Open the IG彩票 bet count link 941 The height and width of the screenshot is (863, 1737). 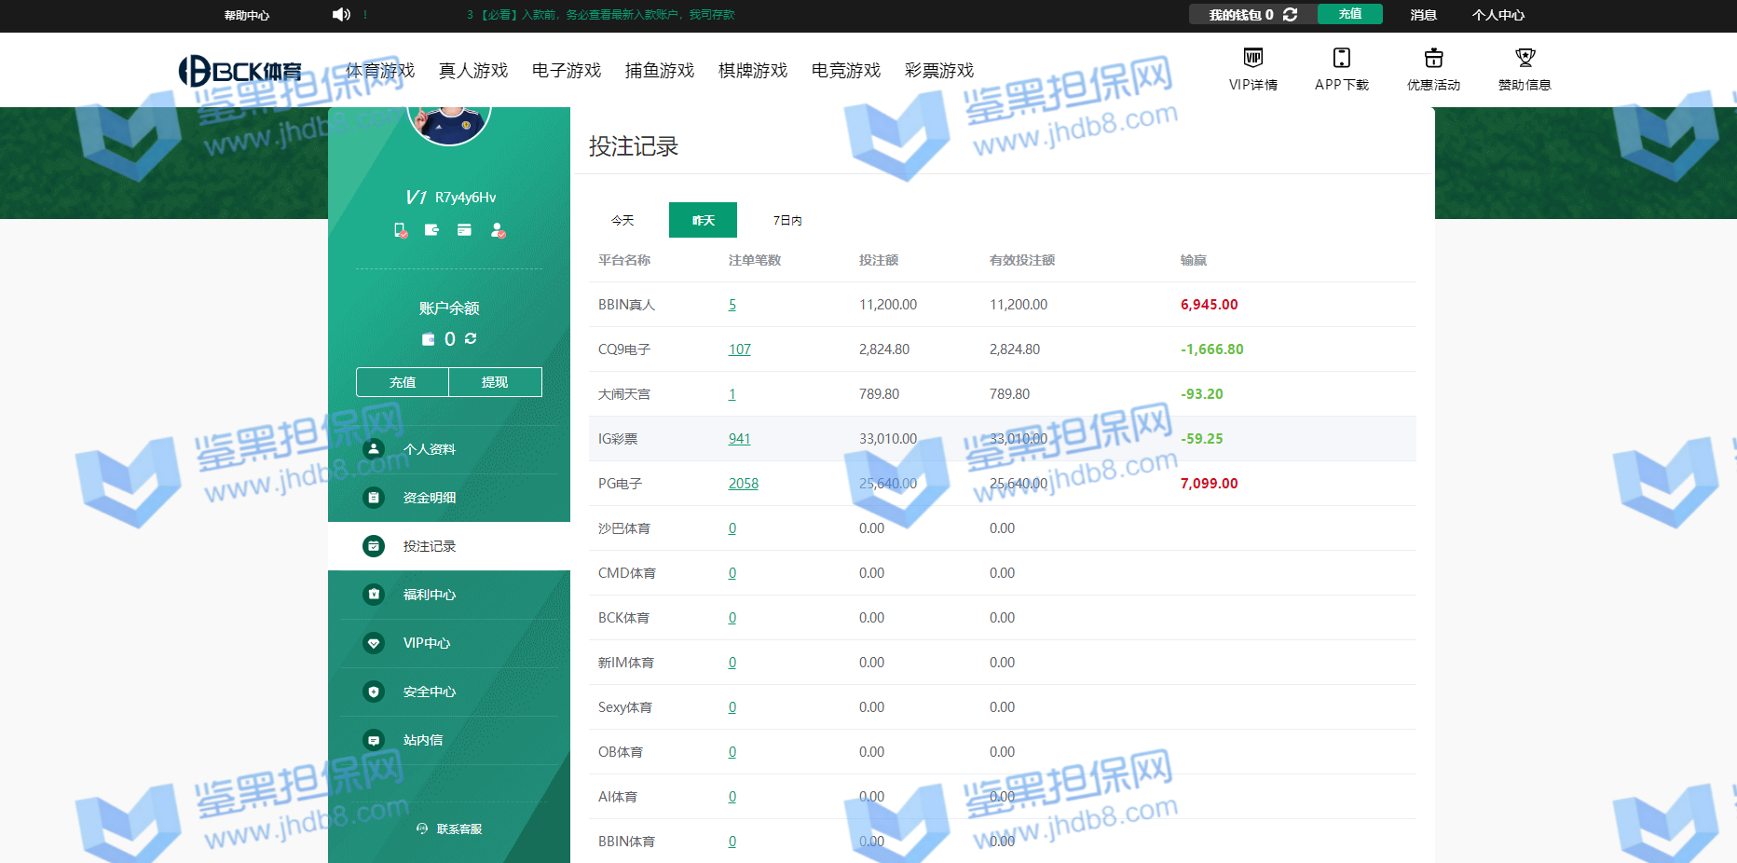tap(739, 439)
